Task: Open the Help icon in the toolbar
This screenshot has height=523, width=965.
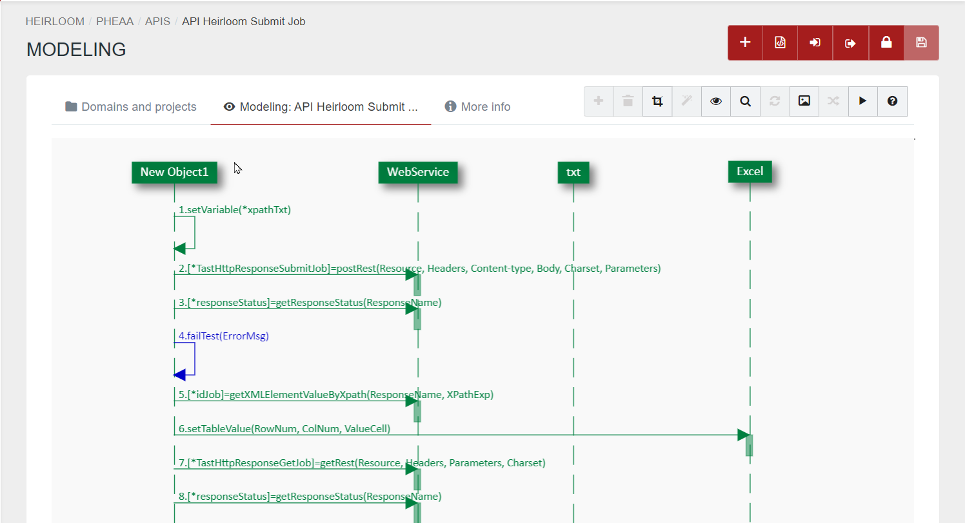Action: pyautogui.click(x=892, y=101)
